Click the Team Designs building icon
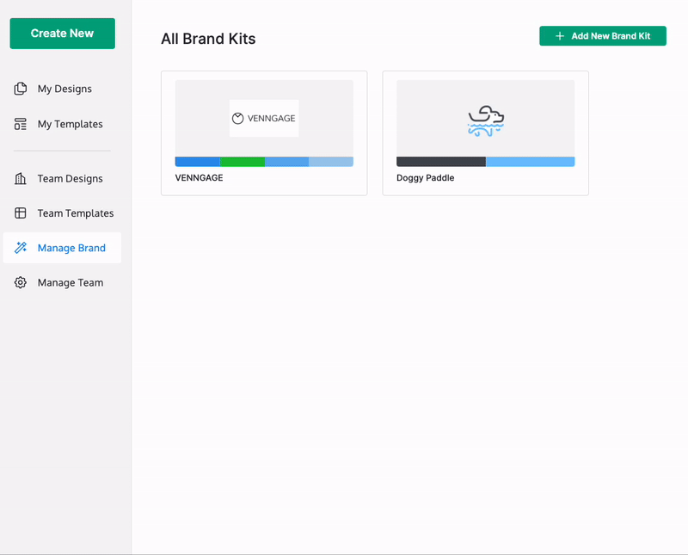Image resolution: width=688 pixels, height=555 pixels. coord(20,178)
